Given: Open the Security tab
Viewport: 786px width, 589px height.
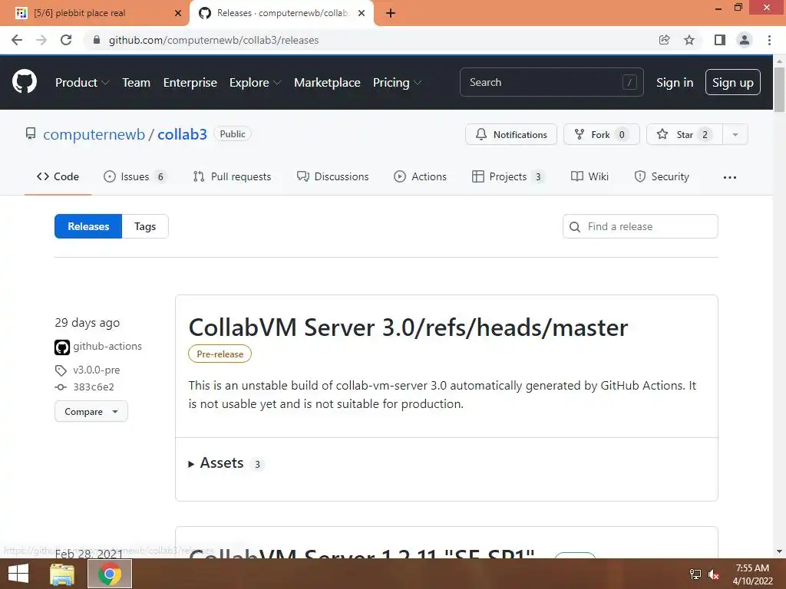Looking at the screenshot, I should coord(662,177).
